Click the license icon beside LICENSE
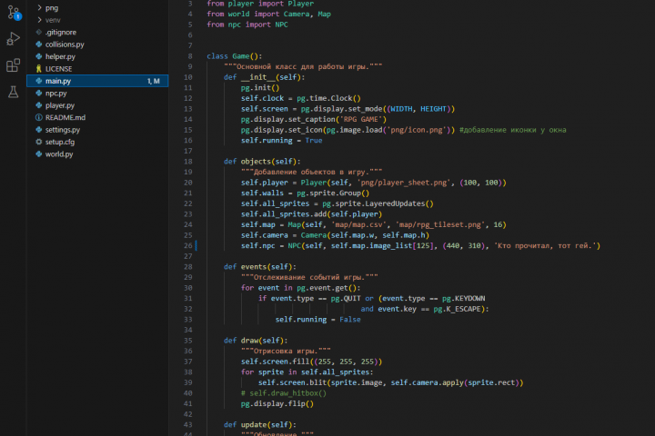 (x=39, y=69)
